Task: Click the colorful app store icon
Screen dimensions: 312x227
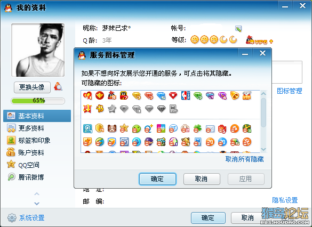Action: 161,128
